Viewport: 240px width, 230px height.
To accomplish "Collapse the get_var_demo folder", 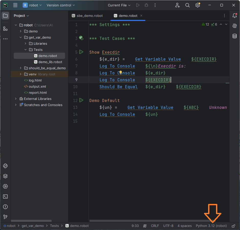I will coord(21,37).
